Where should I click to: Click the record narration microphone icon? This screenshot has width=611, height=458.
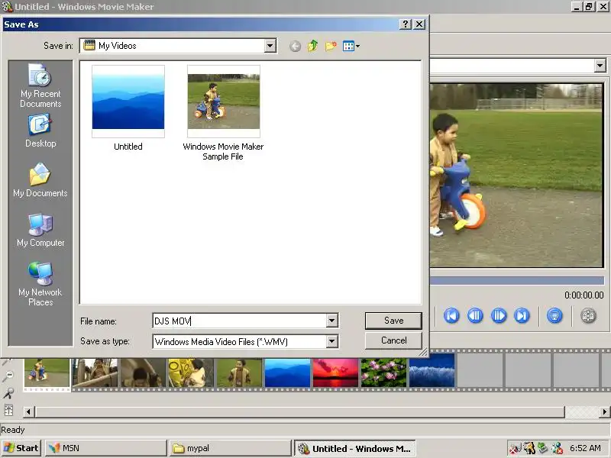(x=8, y=393)
